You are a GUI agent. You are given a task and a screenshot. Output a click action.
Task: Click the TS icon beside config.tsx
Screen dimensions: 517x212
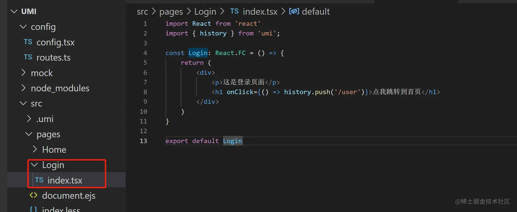(28, 42)
